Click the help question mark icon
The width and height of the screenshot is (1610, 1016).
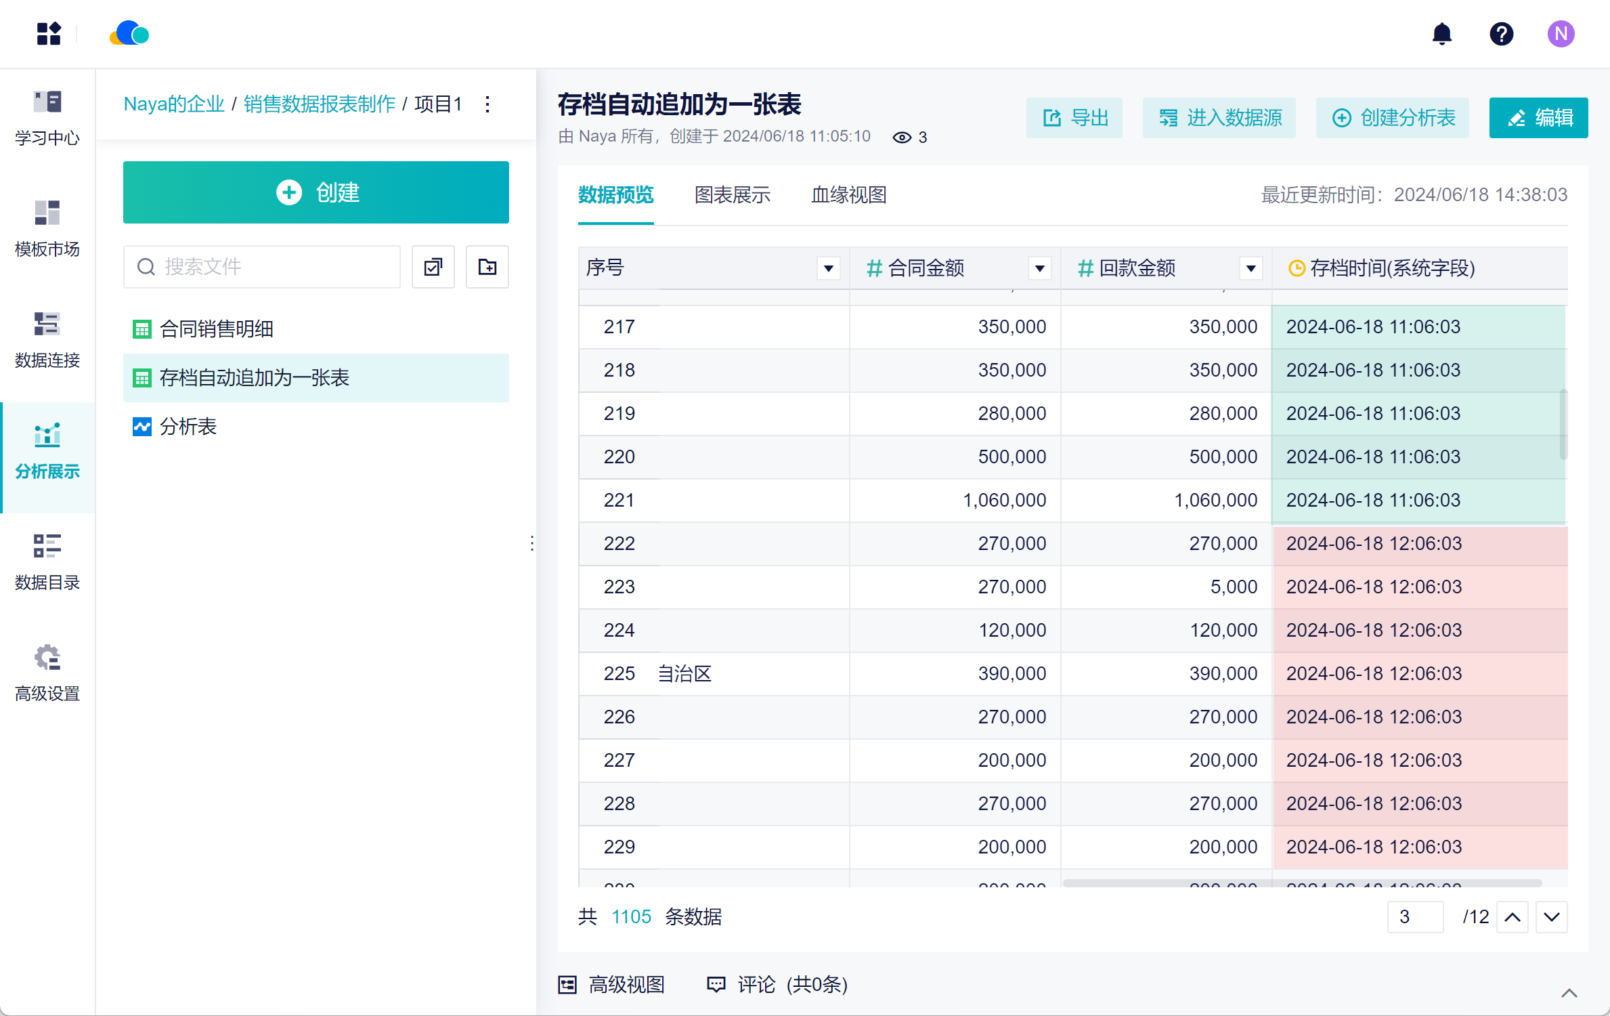1501,34
